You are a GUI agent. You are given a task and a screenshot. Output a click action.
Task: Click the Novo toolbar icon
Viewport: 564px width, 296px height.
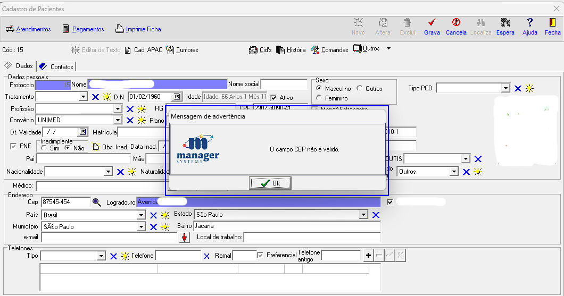tap(358, 23)
